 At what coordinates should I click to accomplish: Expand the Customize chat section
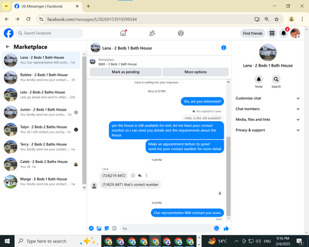268,98
